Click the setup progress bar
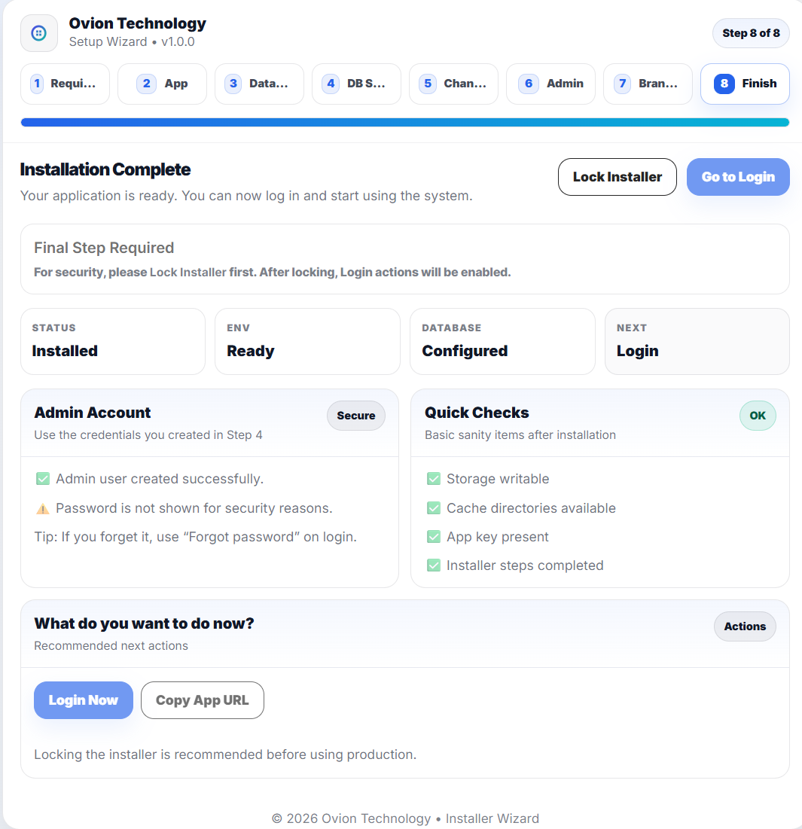Image resolution: width=802 pixels, height=829 pixels. [x=405, y=122]
